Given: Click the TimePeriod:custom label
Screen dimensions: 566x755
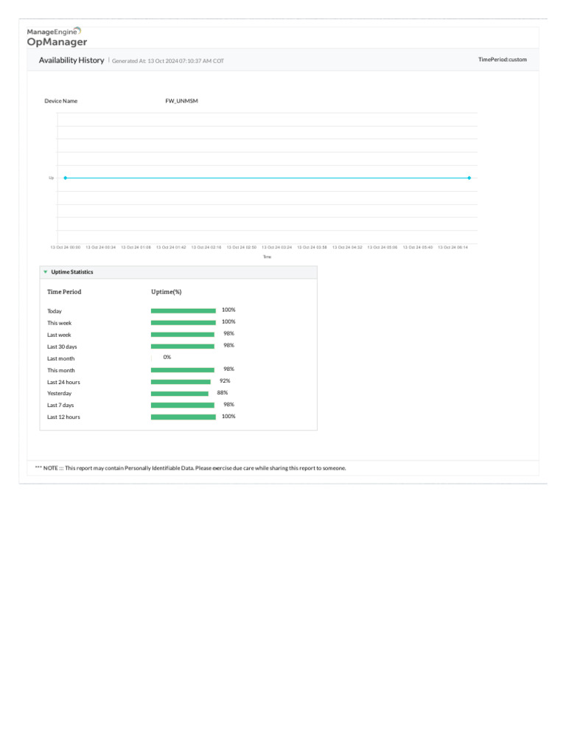Looking at the screenshot, I should [503, 60].
